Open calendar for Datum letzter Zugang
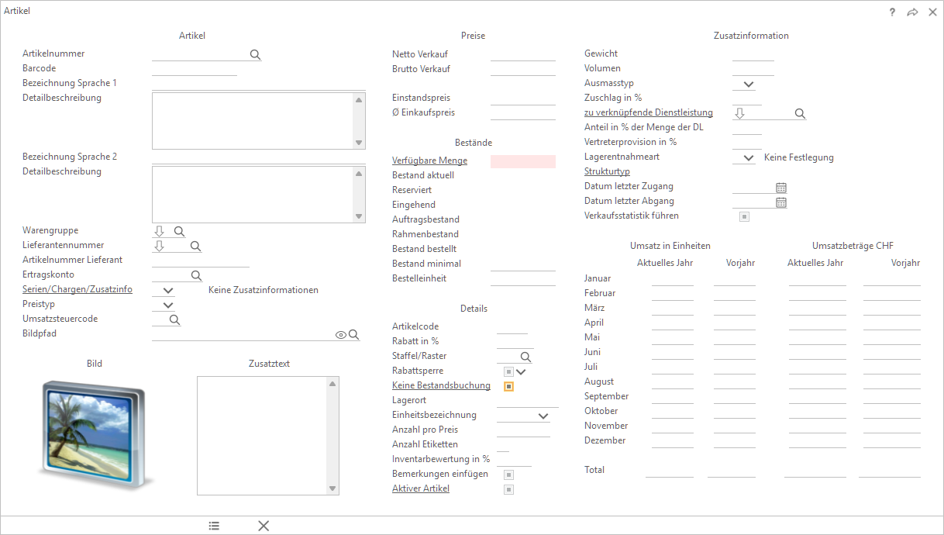 781,187
